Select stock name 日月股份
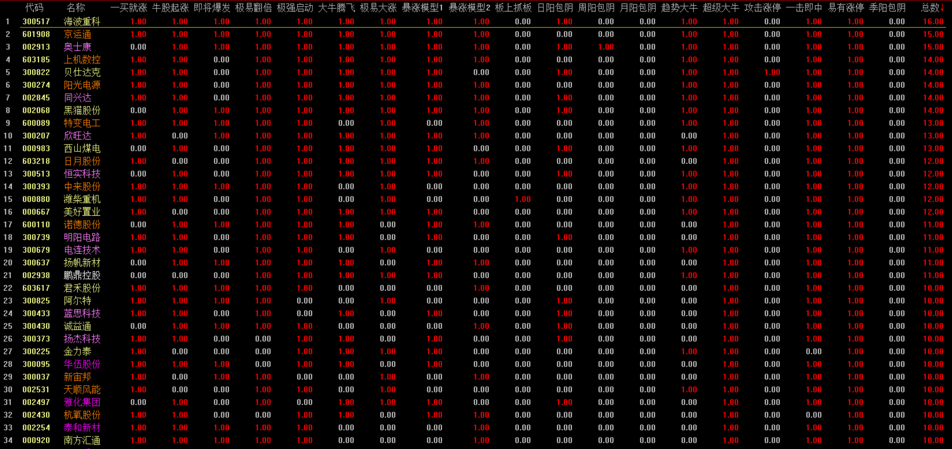The image size is (952, 449). coord(82,161)
